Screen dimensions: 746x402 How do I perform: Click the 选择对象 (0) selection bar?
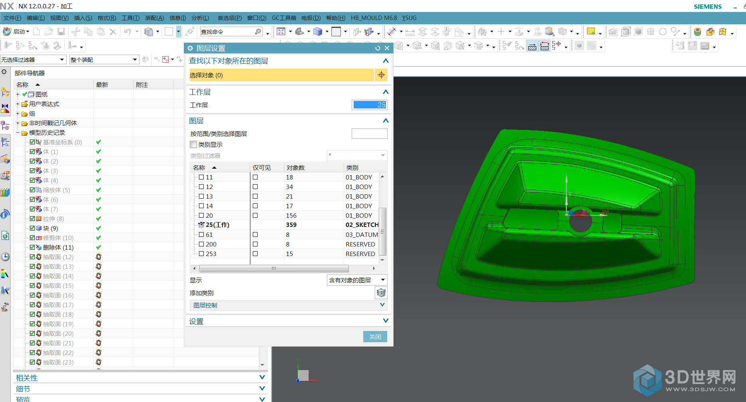pyautogui.click(x=281, y=75)
